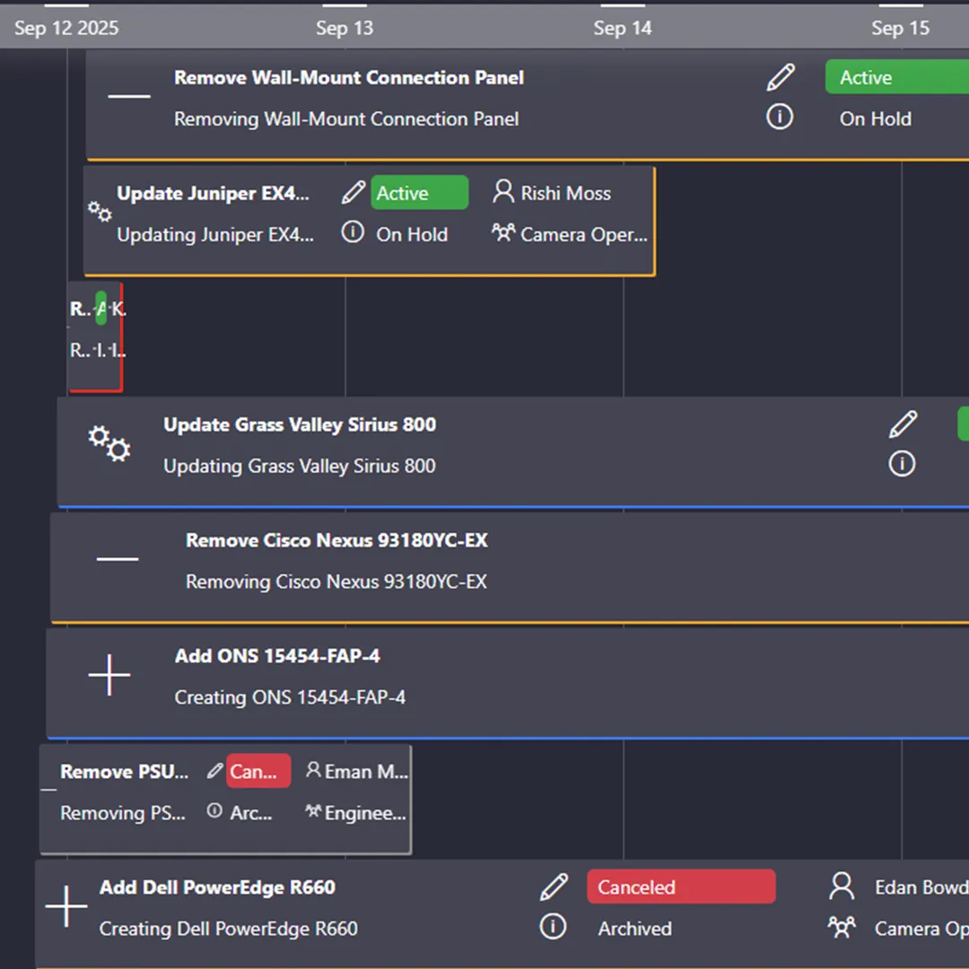Screen dimensions: 969x969
Task: Select On Hold text on Update Juniper EX4 card
Action: pyautogui.click(x=412, y=235)
